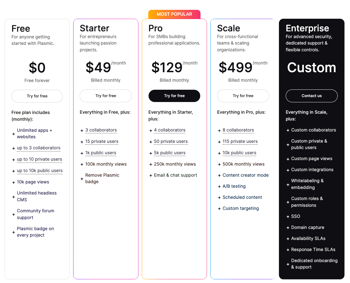The image size is (350, 283).
Task: Click sparkle icon next to A/B testing
Action: (219, 187)
